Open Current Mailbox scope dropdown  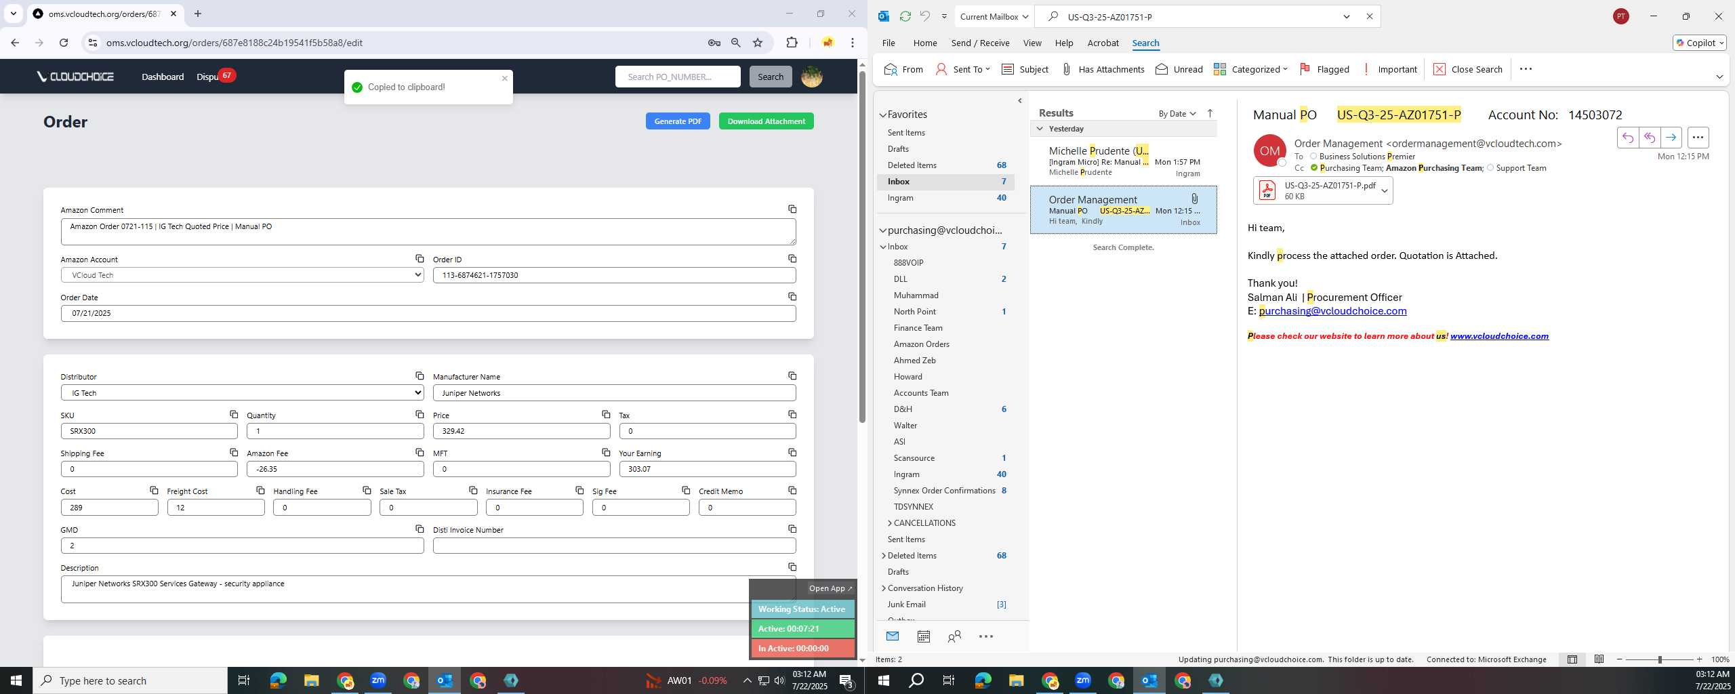(x=994, y=16)
